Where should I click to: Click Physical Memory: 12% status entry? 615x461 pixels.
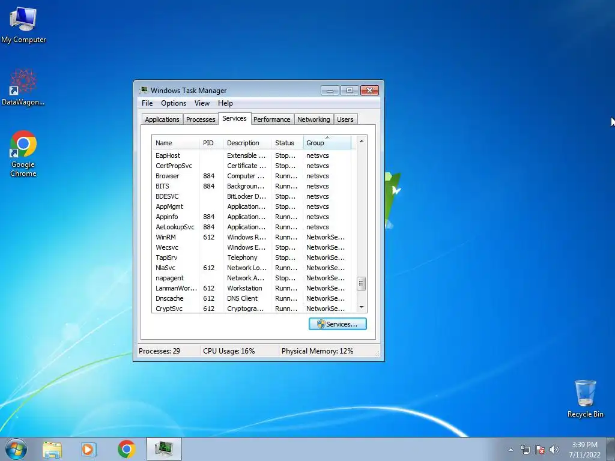[317, 351]
